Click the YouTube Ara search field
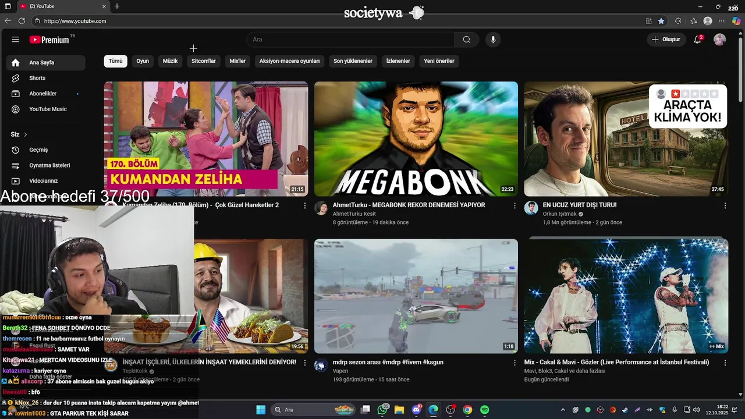The height and width of the screenshot is (419, 745). pos(350,40)
